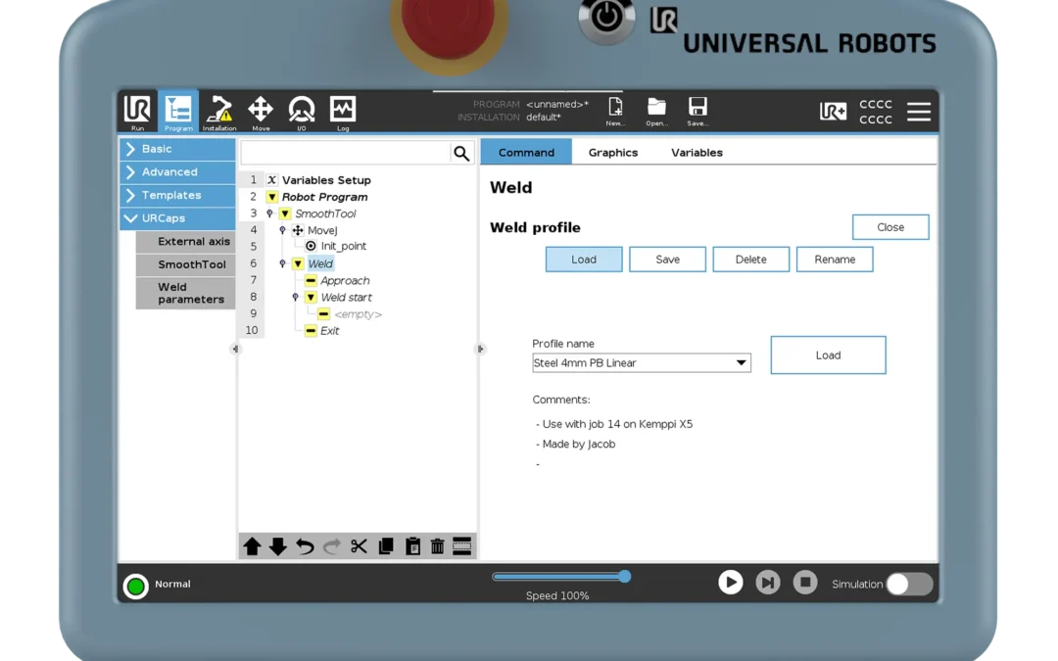The height and width of the screenshot is (661, 1058).
Task: Click the small highlighted Load button
Action: coord(584,260)
